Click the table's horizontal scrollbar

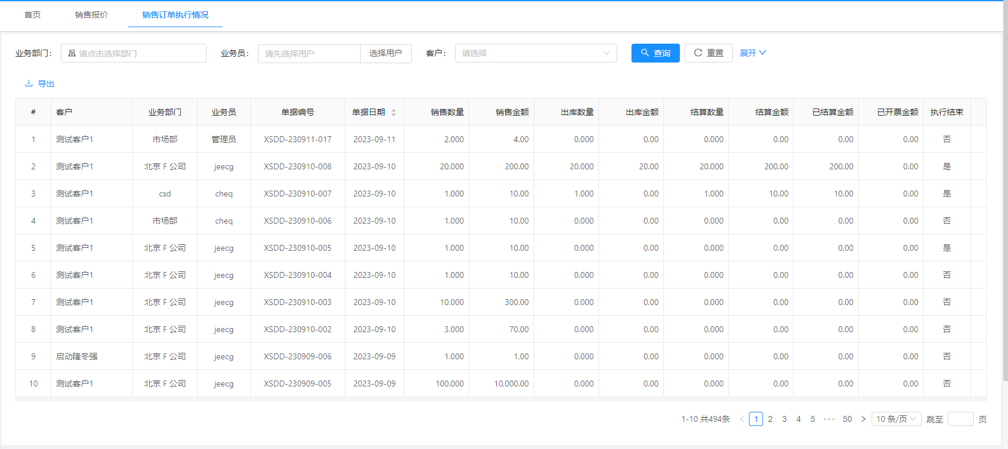pyautogui.click(x=500, y=399)
